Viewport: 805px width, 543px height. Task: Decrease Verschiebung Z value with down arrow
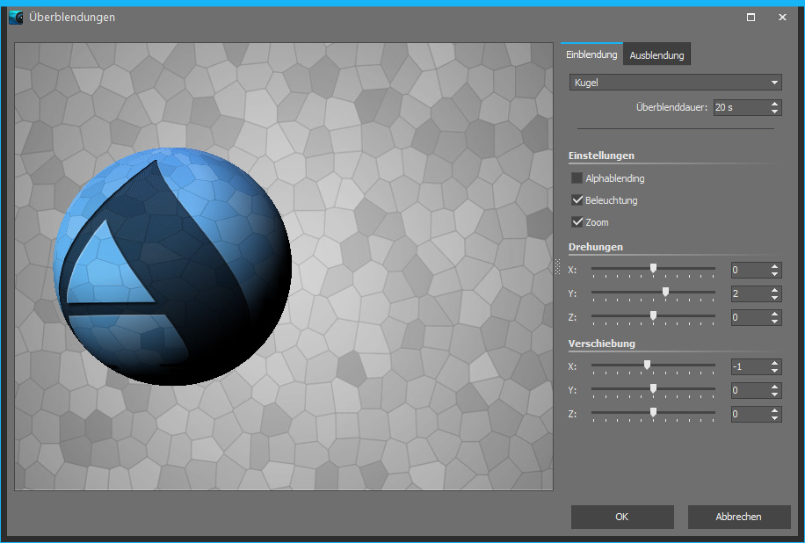coord(774,417)
